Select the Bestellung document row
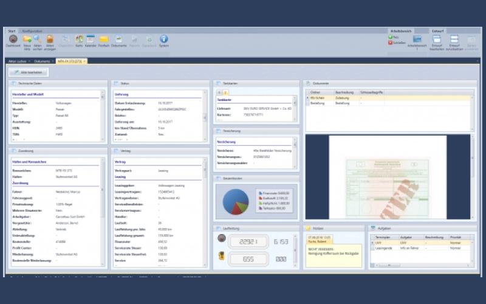Screen dimensions: 486x304 coord(389,103)
